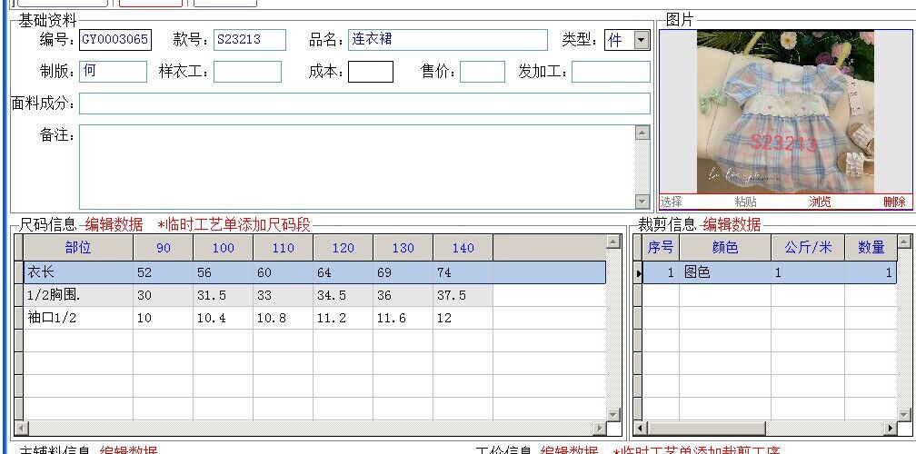Click size table scrollbar up arrow
Viewport: 916px width, 454px height.
[612, 242]
